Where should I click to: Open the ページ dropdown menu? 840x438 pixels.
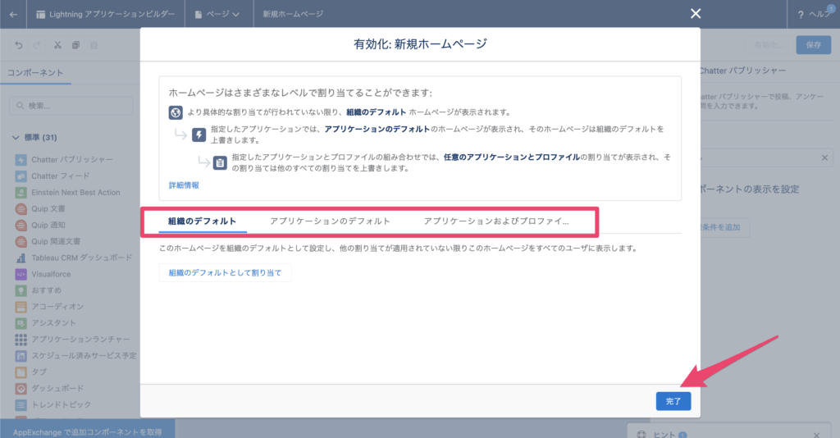(217, 14)
